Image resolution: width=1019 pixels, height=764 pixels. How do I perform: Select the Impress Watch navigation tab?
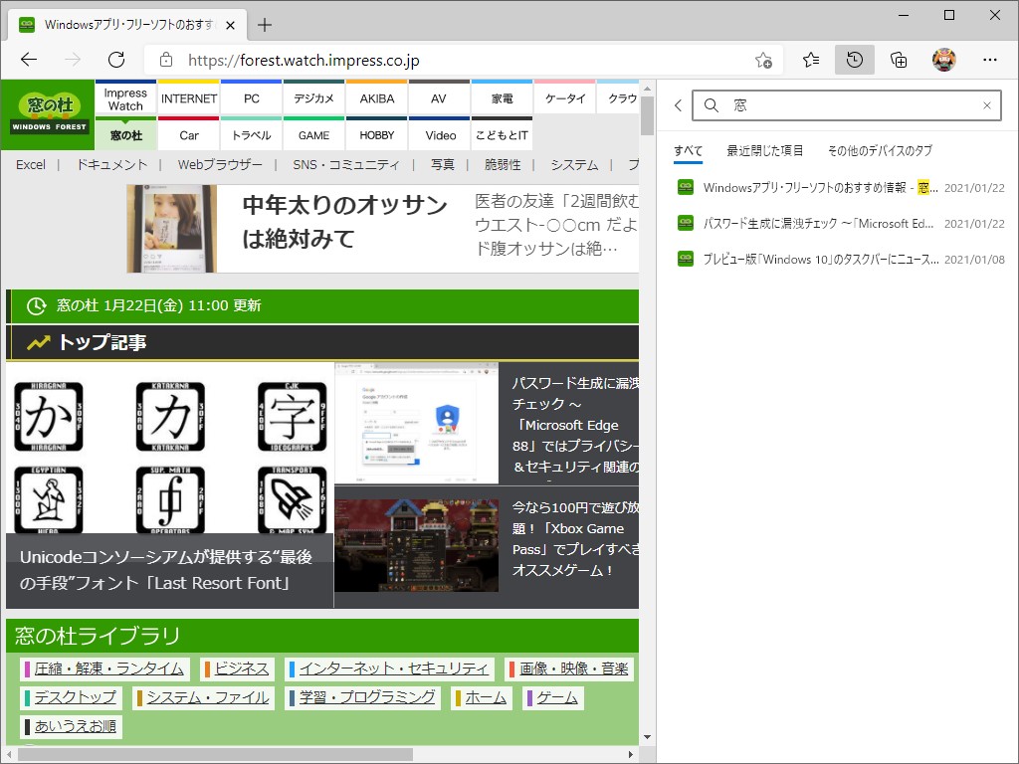tap(125, 97)
